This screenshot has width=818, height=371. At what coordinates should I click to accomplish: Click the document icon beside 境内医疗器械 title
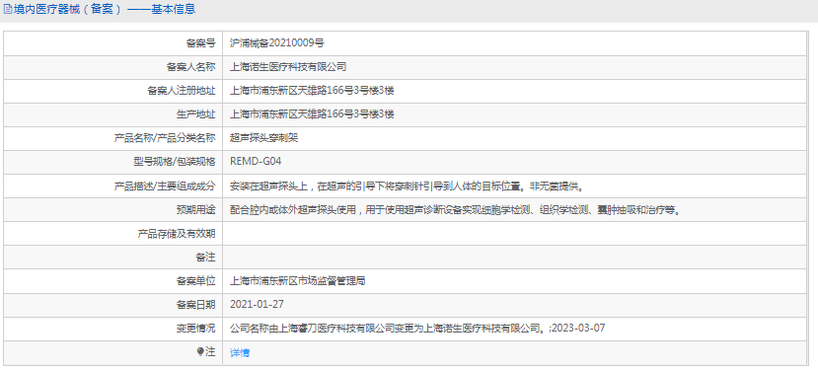[8, 9]
